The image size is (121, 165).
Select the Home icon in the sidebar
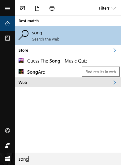[7, 23]
